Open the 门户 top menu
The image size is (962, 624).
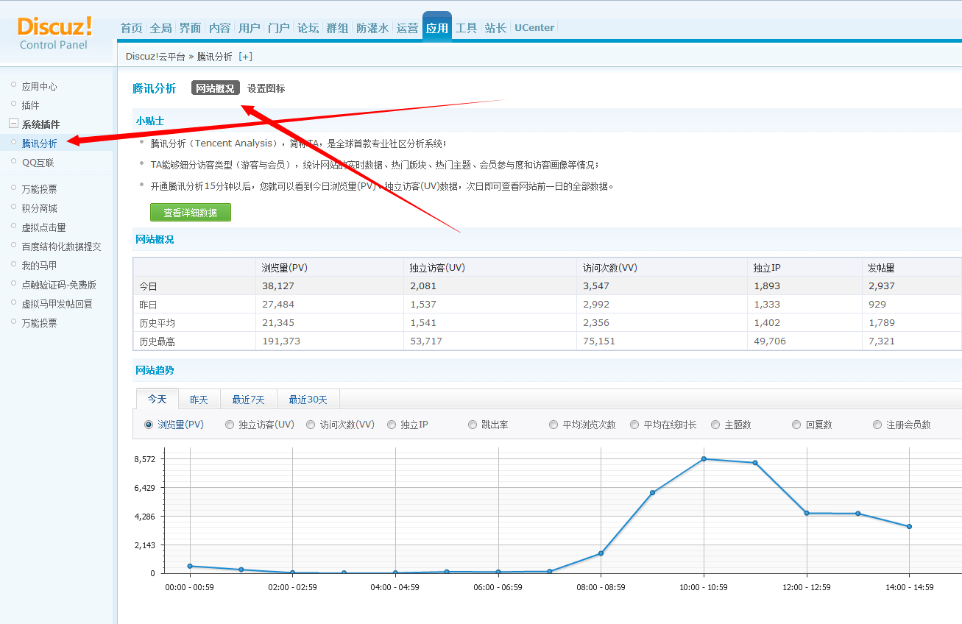click(x=279, y=28)
